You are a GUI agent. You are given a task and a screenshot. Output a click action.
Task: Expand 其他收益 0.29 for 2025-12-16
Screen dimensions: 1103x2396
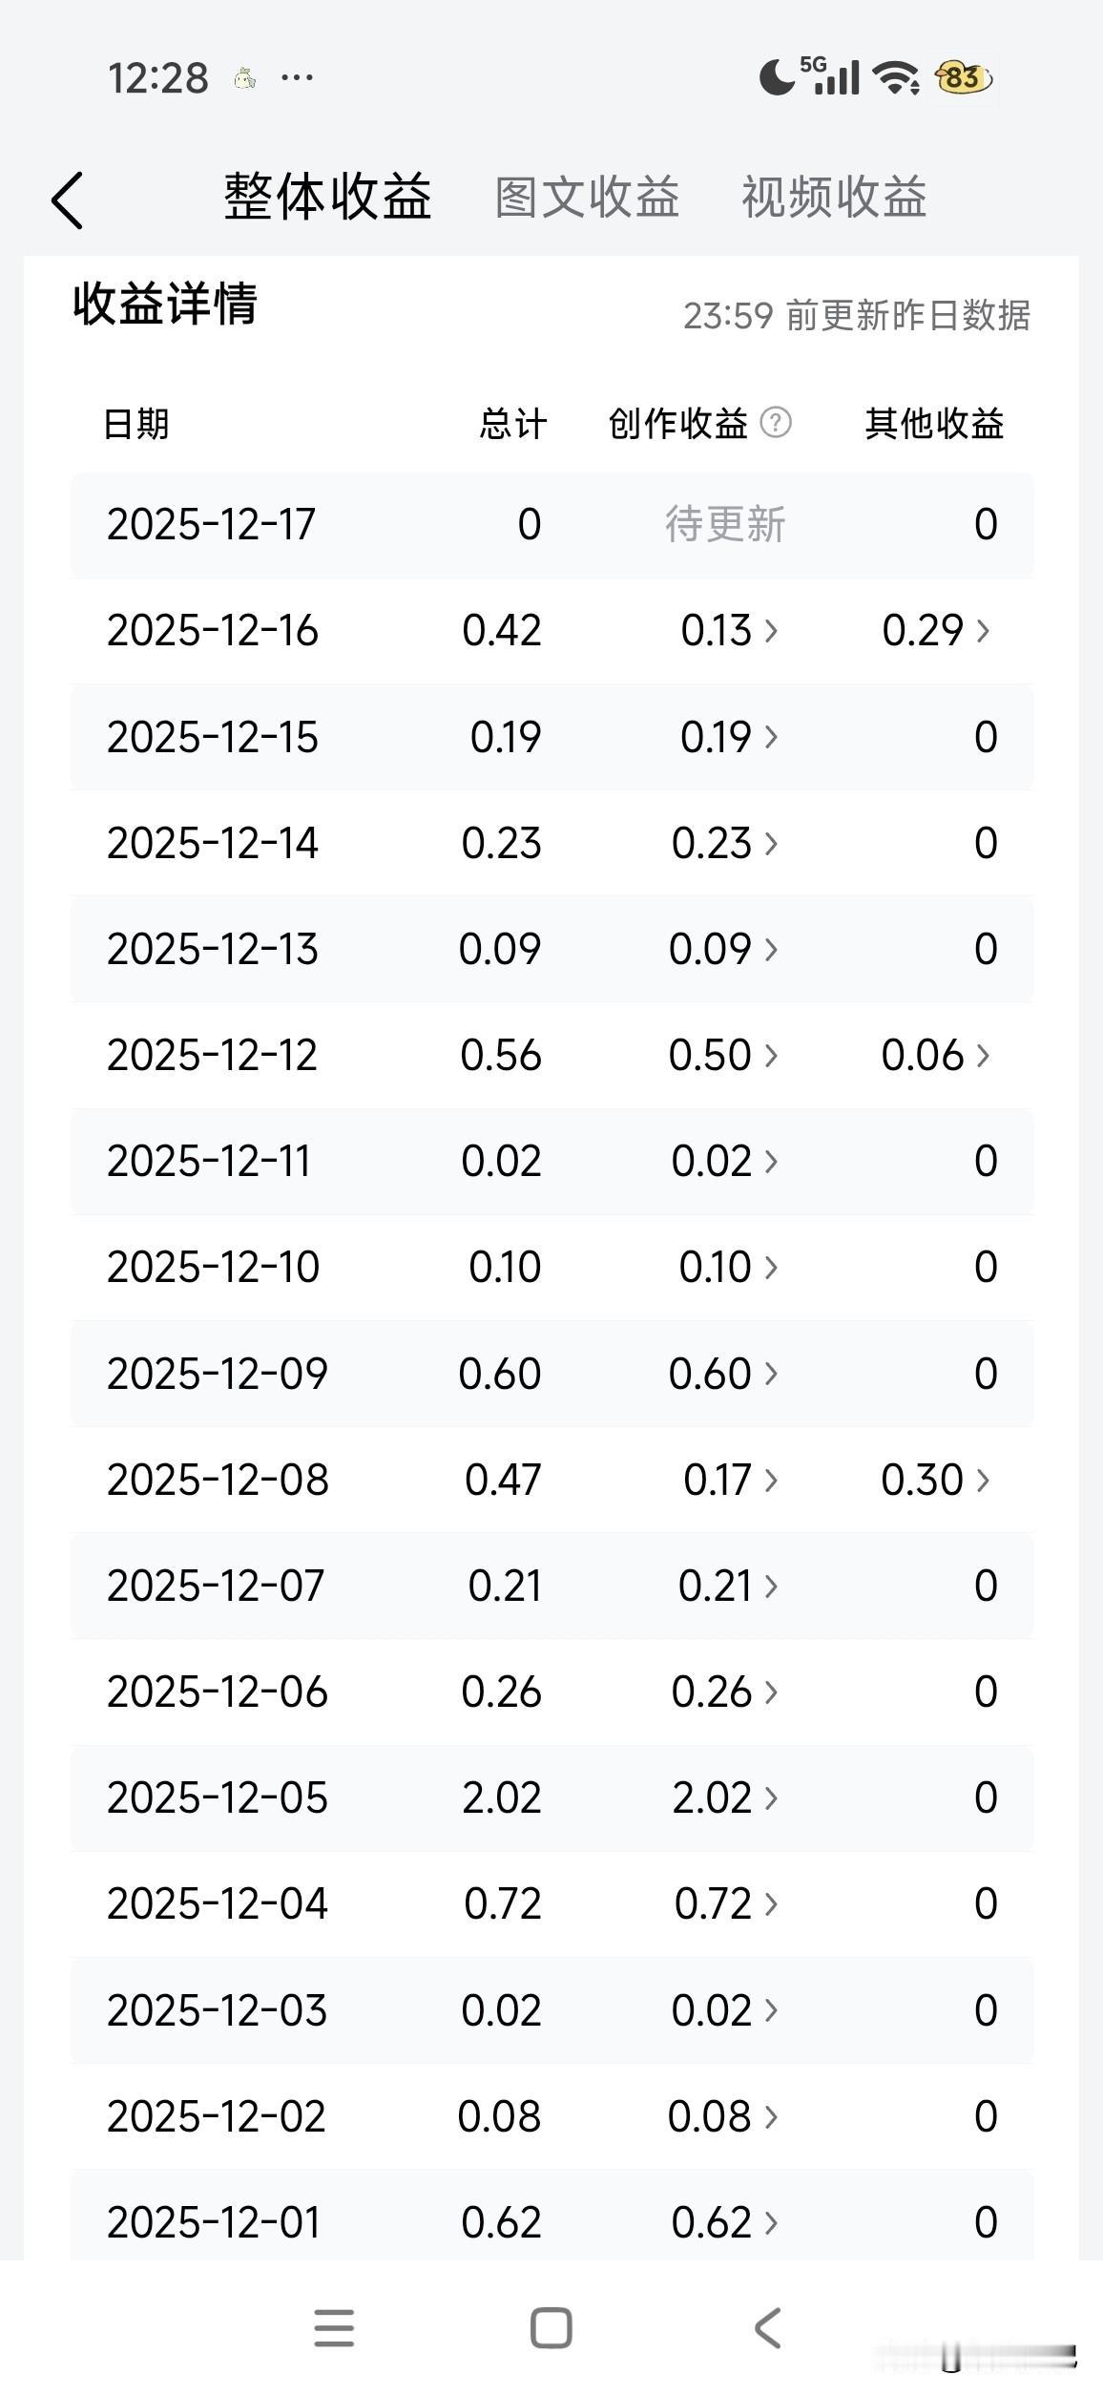(x=935, y=630)
